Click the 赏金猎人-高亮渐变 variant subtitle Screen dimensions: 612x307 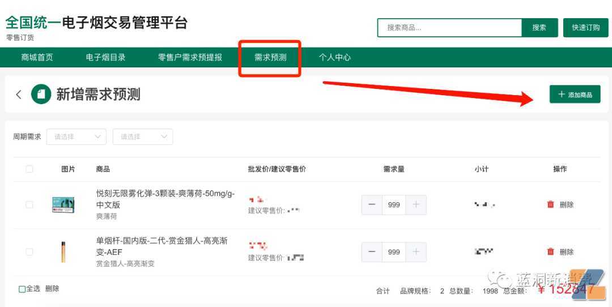click(125, 263)
